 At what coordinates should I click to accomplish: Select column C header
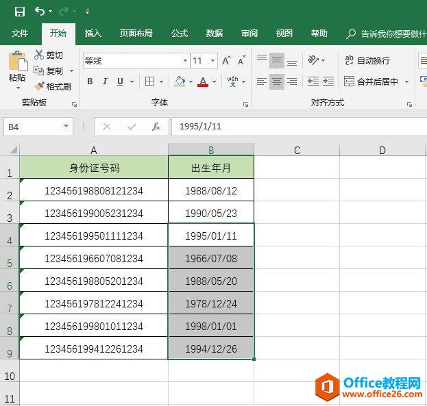click(297, 150)
